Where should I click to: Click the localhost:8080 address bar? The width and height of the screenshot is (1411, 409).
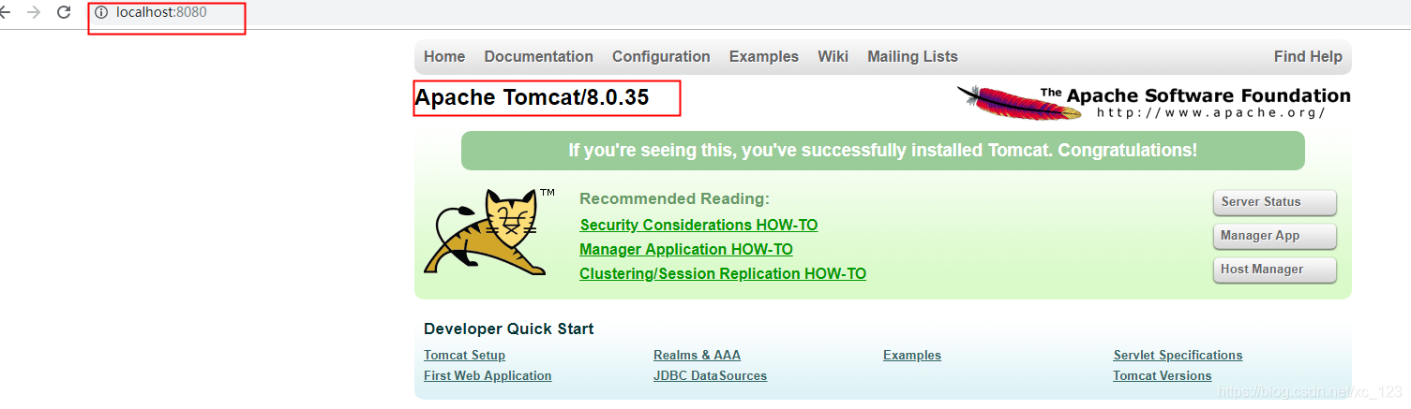[161, 12]
